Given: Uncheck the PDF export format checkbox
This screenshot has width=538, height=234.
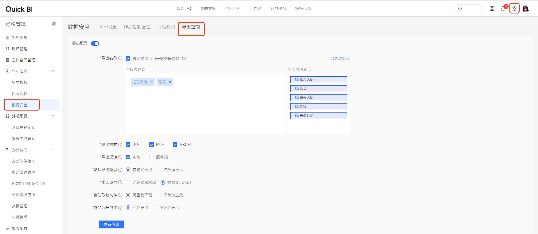Looking at the screenshot, I should 152,144.
